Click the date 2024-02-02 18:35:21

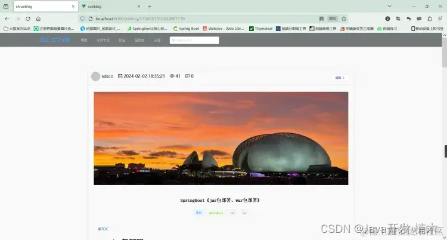click(144, 76)
